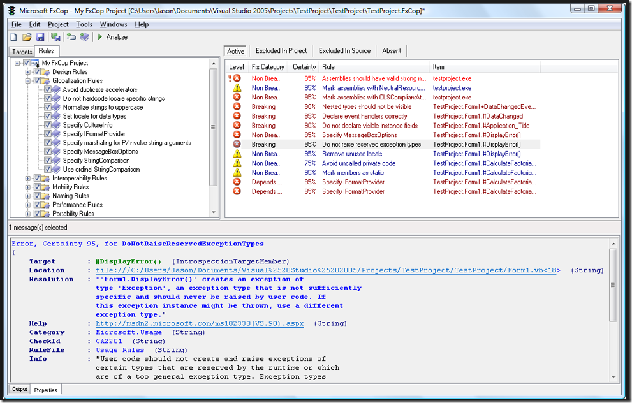The image size is (632, 403).
Task: Expand the Naming Rules node
Action: [x=28, y=196]
